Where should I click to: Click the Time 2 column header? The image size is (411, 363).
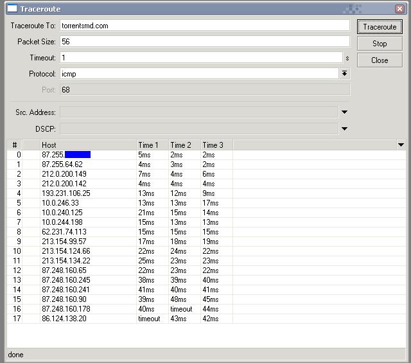click(x=184, y=145)
